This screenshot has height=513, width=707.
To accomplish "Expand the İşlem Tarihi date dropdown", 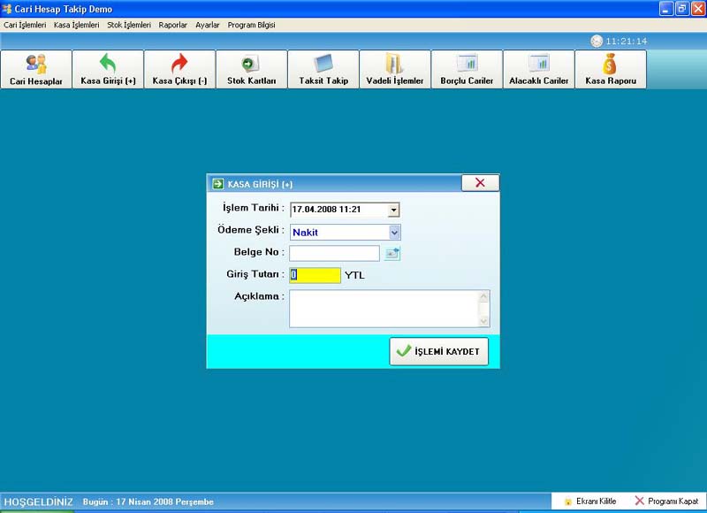I will click(x=393, y=210).
